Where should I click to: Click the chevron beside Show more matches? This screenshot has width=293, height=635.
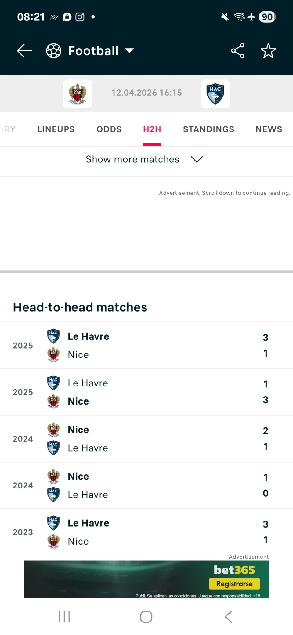click(x=197, y=159)
